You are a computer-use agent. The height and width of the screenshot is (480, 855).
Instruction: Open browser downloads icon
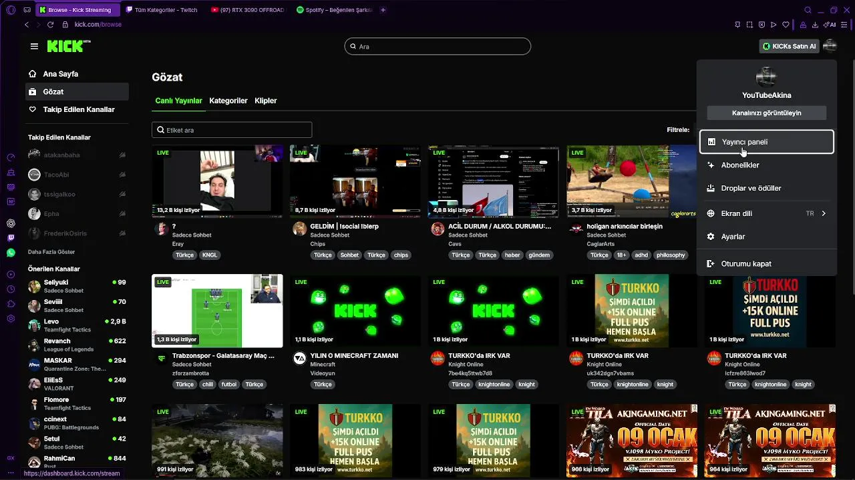[x=815, y=25]
